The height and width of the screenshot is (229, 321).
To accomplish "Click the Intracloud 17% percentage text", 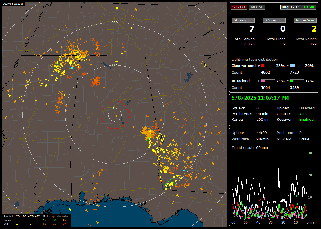I will [x=309, y=81].
